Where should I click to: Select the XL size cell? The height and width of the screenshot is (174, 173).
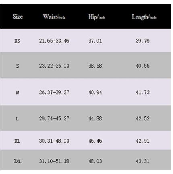point(17,141)
